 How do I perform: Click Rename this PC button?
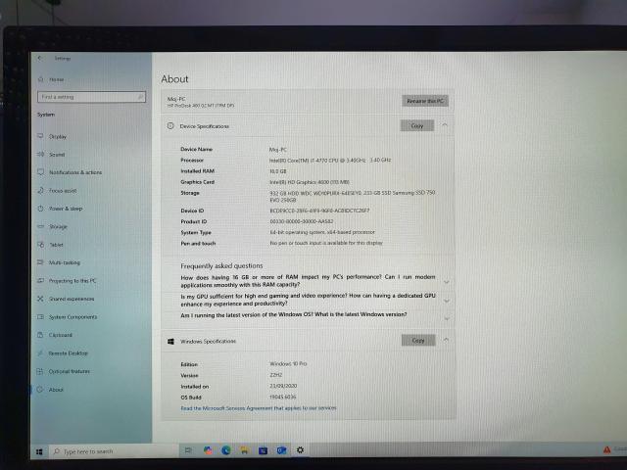(x=425, y=101)
